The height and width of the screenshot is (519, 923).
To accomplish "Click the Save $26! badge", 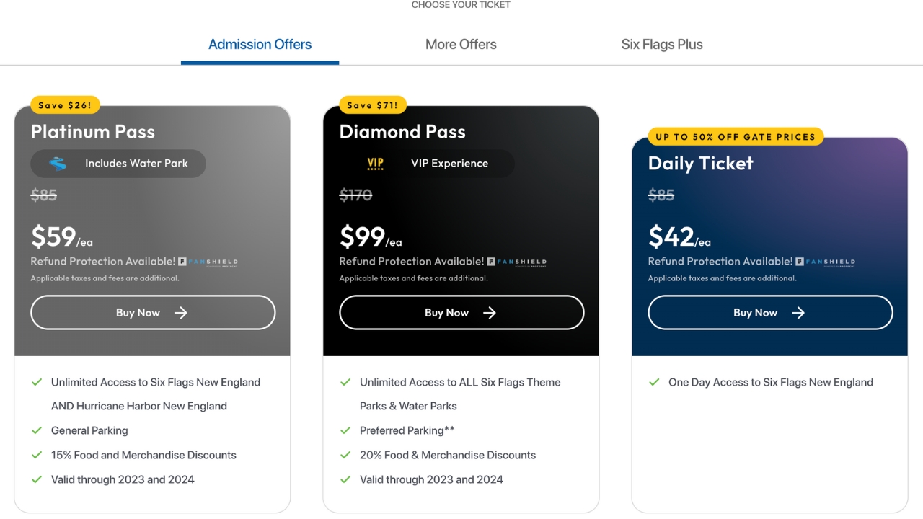I will (x=65, y=105).
